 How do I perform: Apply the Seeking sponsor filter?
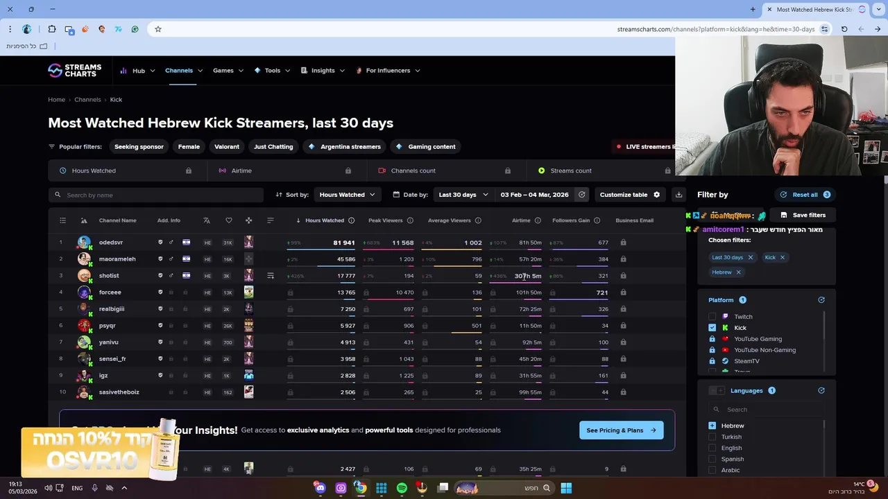pyautogui.click(x=139, y=147)
